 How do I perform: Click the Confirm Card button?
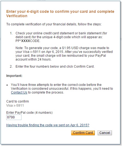click(x=83, y=133)
